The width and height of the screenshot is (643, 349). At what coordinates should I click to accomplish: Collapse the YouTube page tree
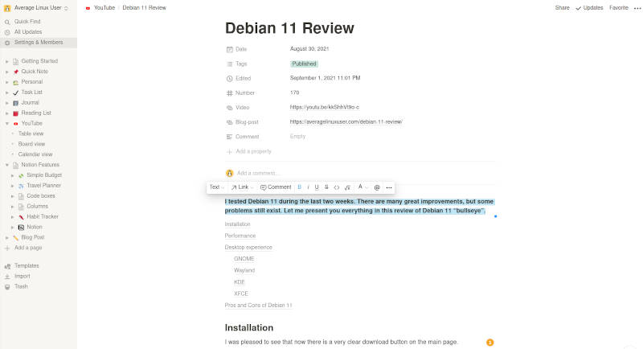[7, 124]
